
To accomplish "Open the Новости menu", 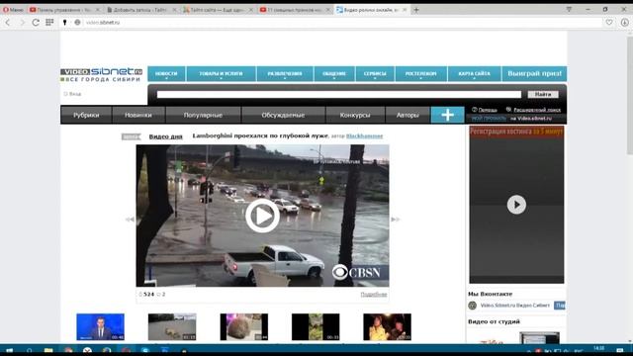I will click(166, 74).
